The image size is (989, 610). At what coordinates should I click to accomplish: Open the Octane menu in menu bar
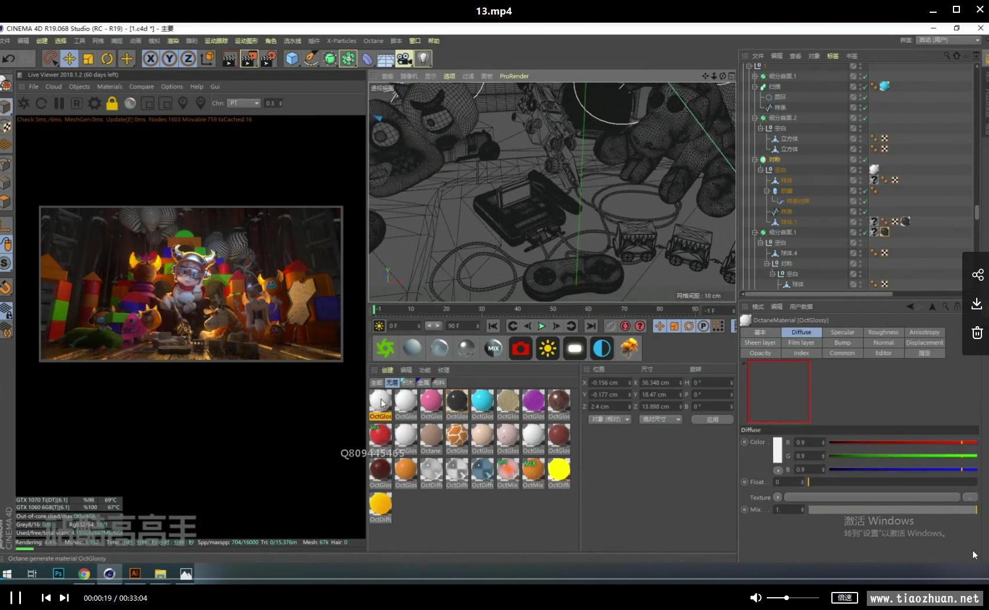click(373, 41)
